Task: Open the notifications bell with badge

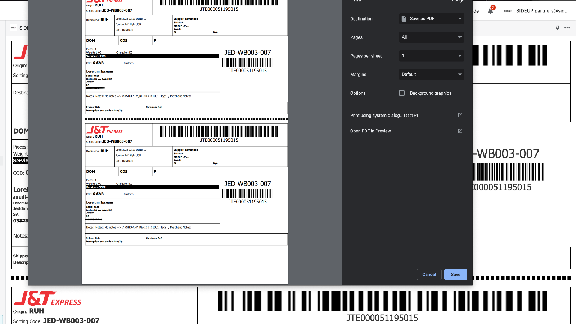Action: point(490,10)
